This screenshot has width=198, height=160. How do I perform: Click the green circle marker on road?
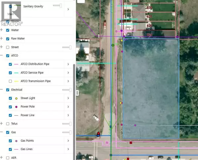[113, 45]
